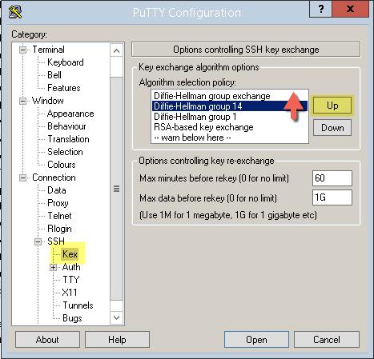Cancel the PuTTY configuration

327,340
